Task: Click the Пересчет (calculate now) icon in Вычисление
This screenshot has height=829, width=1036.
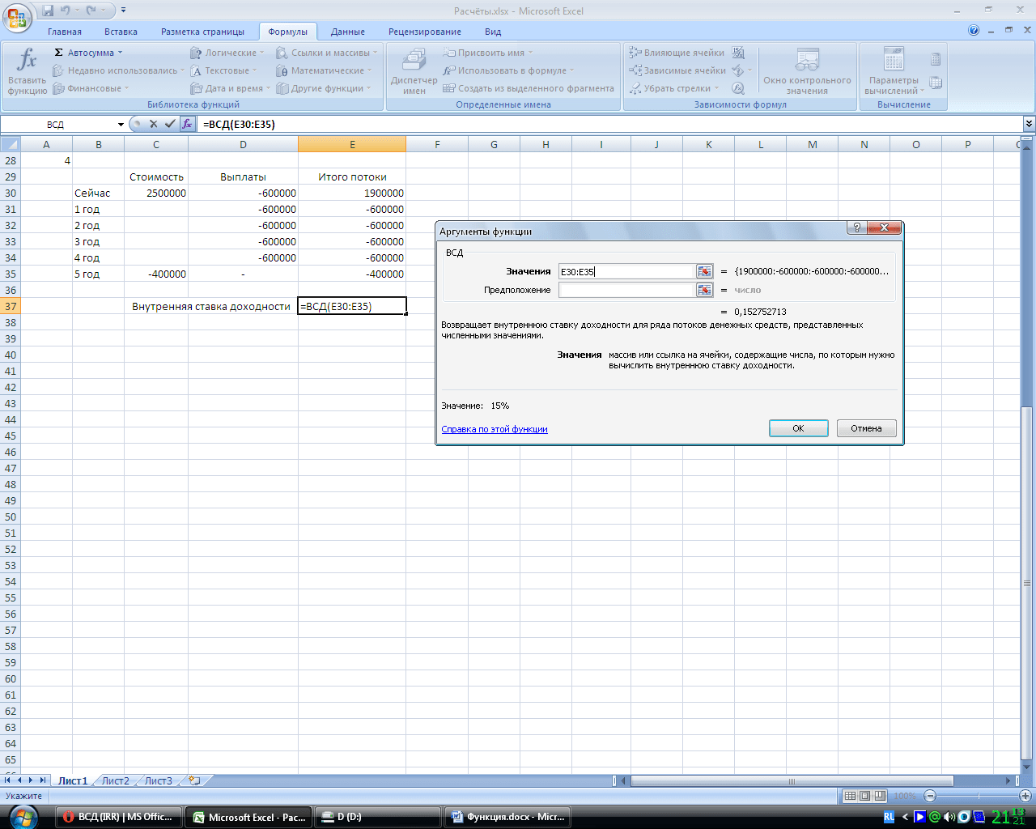Action: (936, 59)
